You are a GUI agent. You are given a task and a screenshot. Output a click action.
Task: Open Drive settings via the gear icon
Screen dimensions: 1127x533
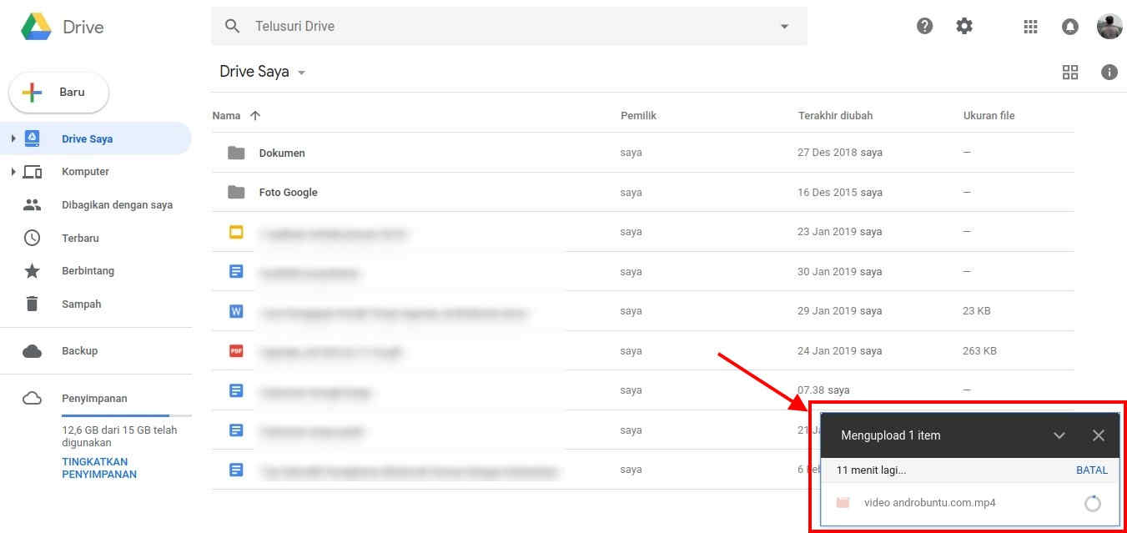964,26
